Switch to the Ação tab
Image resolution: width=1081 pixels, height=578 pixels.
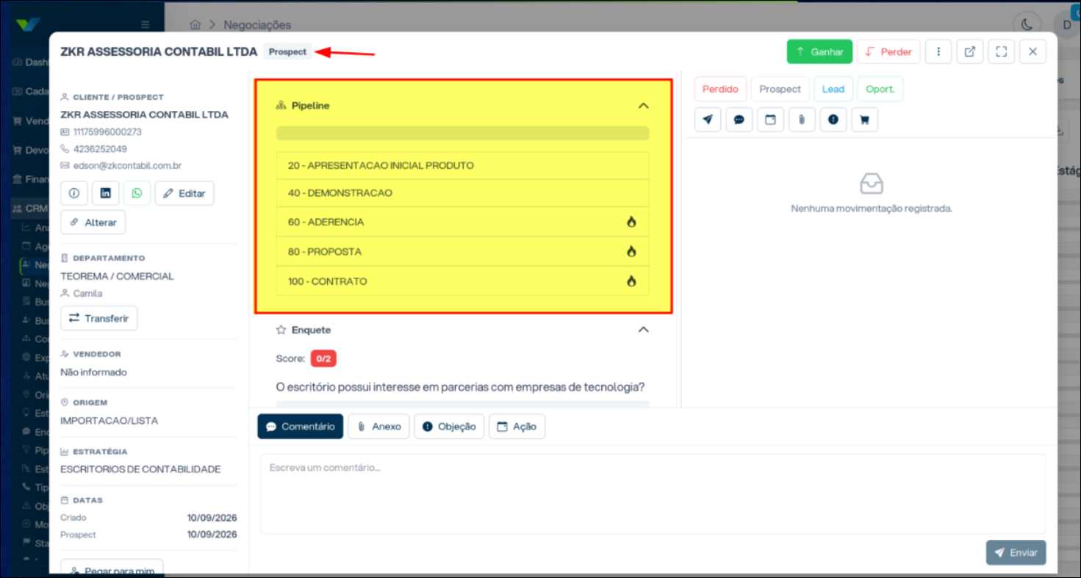tap(517, 427)
